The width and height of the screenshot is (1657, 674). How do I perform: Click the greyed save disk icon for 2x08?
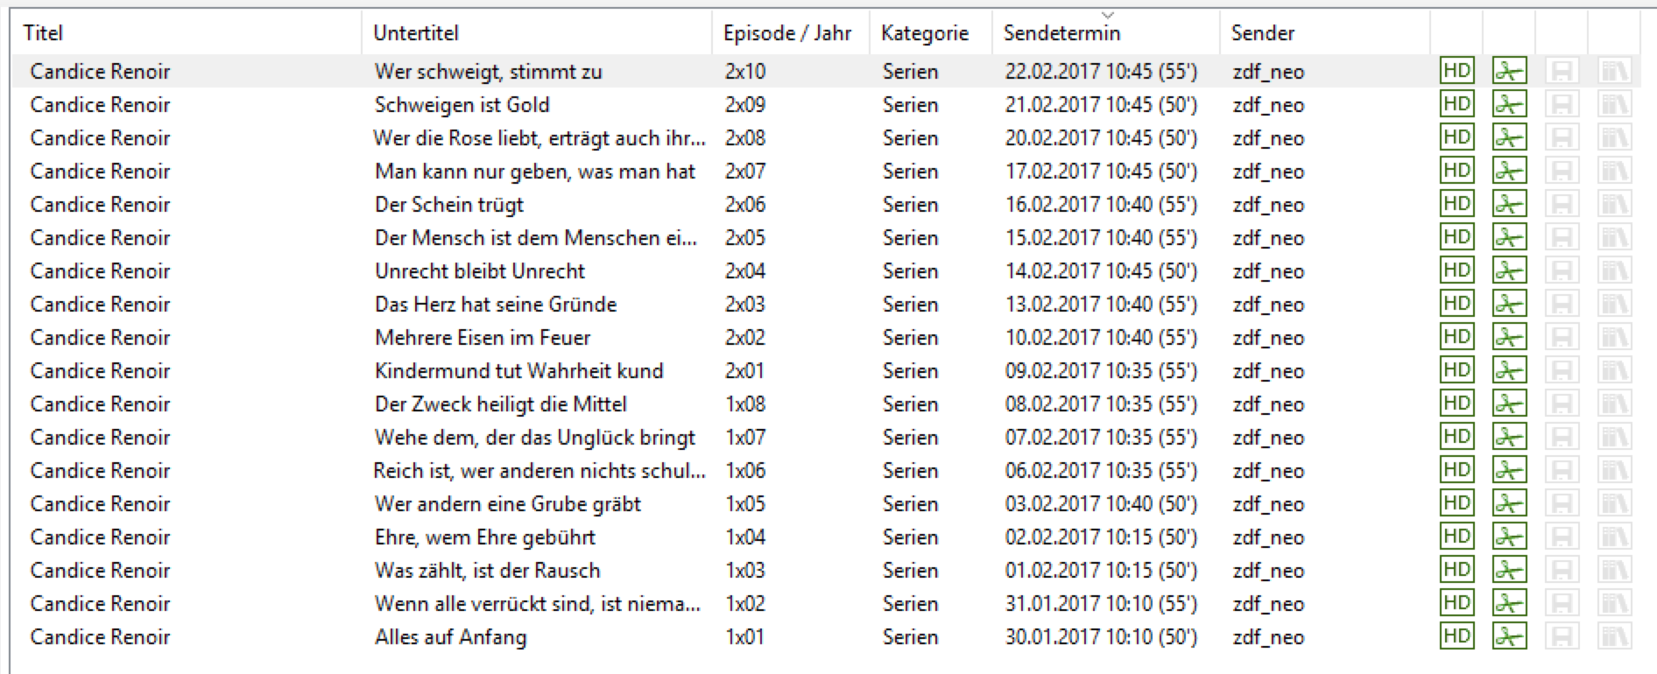pos(1562,137)
